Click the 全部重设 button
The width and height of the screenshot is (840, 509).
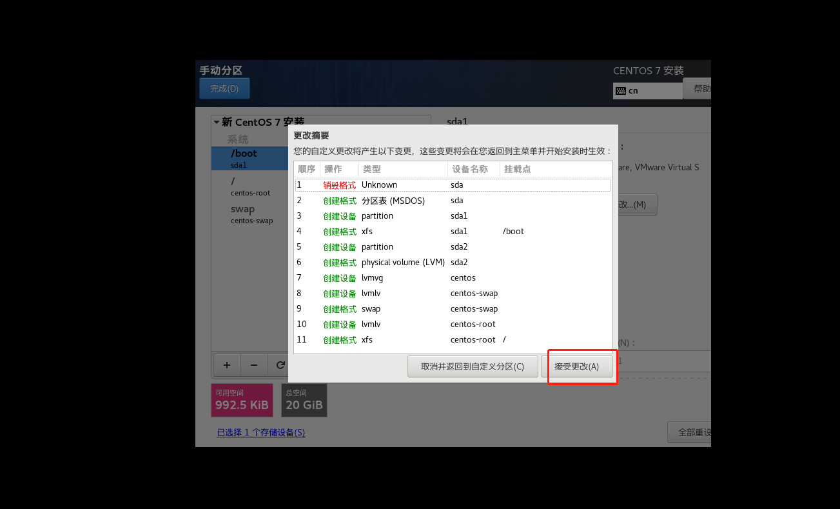[690, 432]
